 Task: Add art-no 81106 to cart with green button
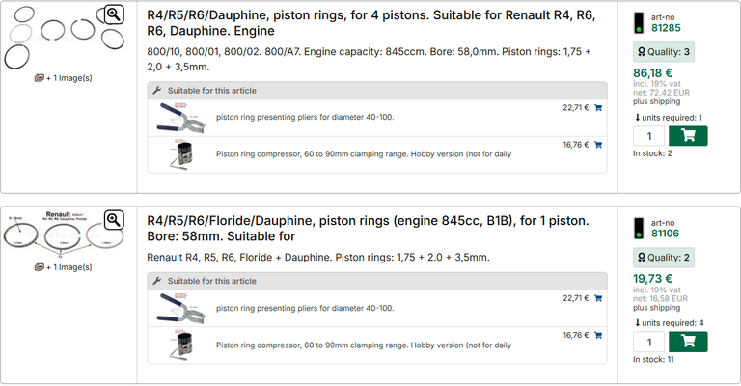688,342
